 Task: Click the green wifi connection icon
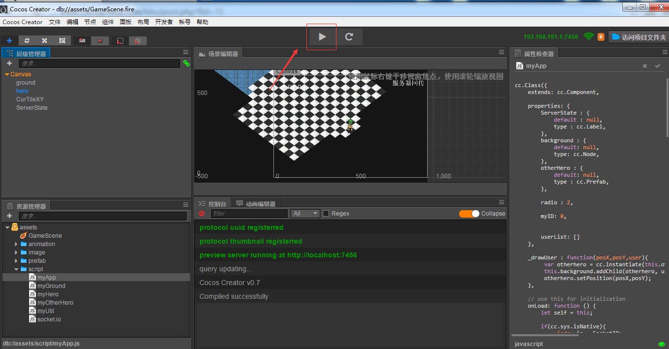[588, 36]
